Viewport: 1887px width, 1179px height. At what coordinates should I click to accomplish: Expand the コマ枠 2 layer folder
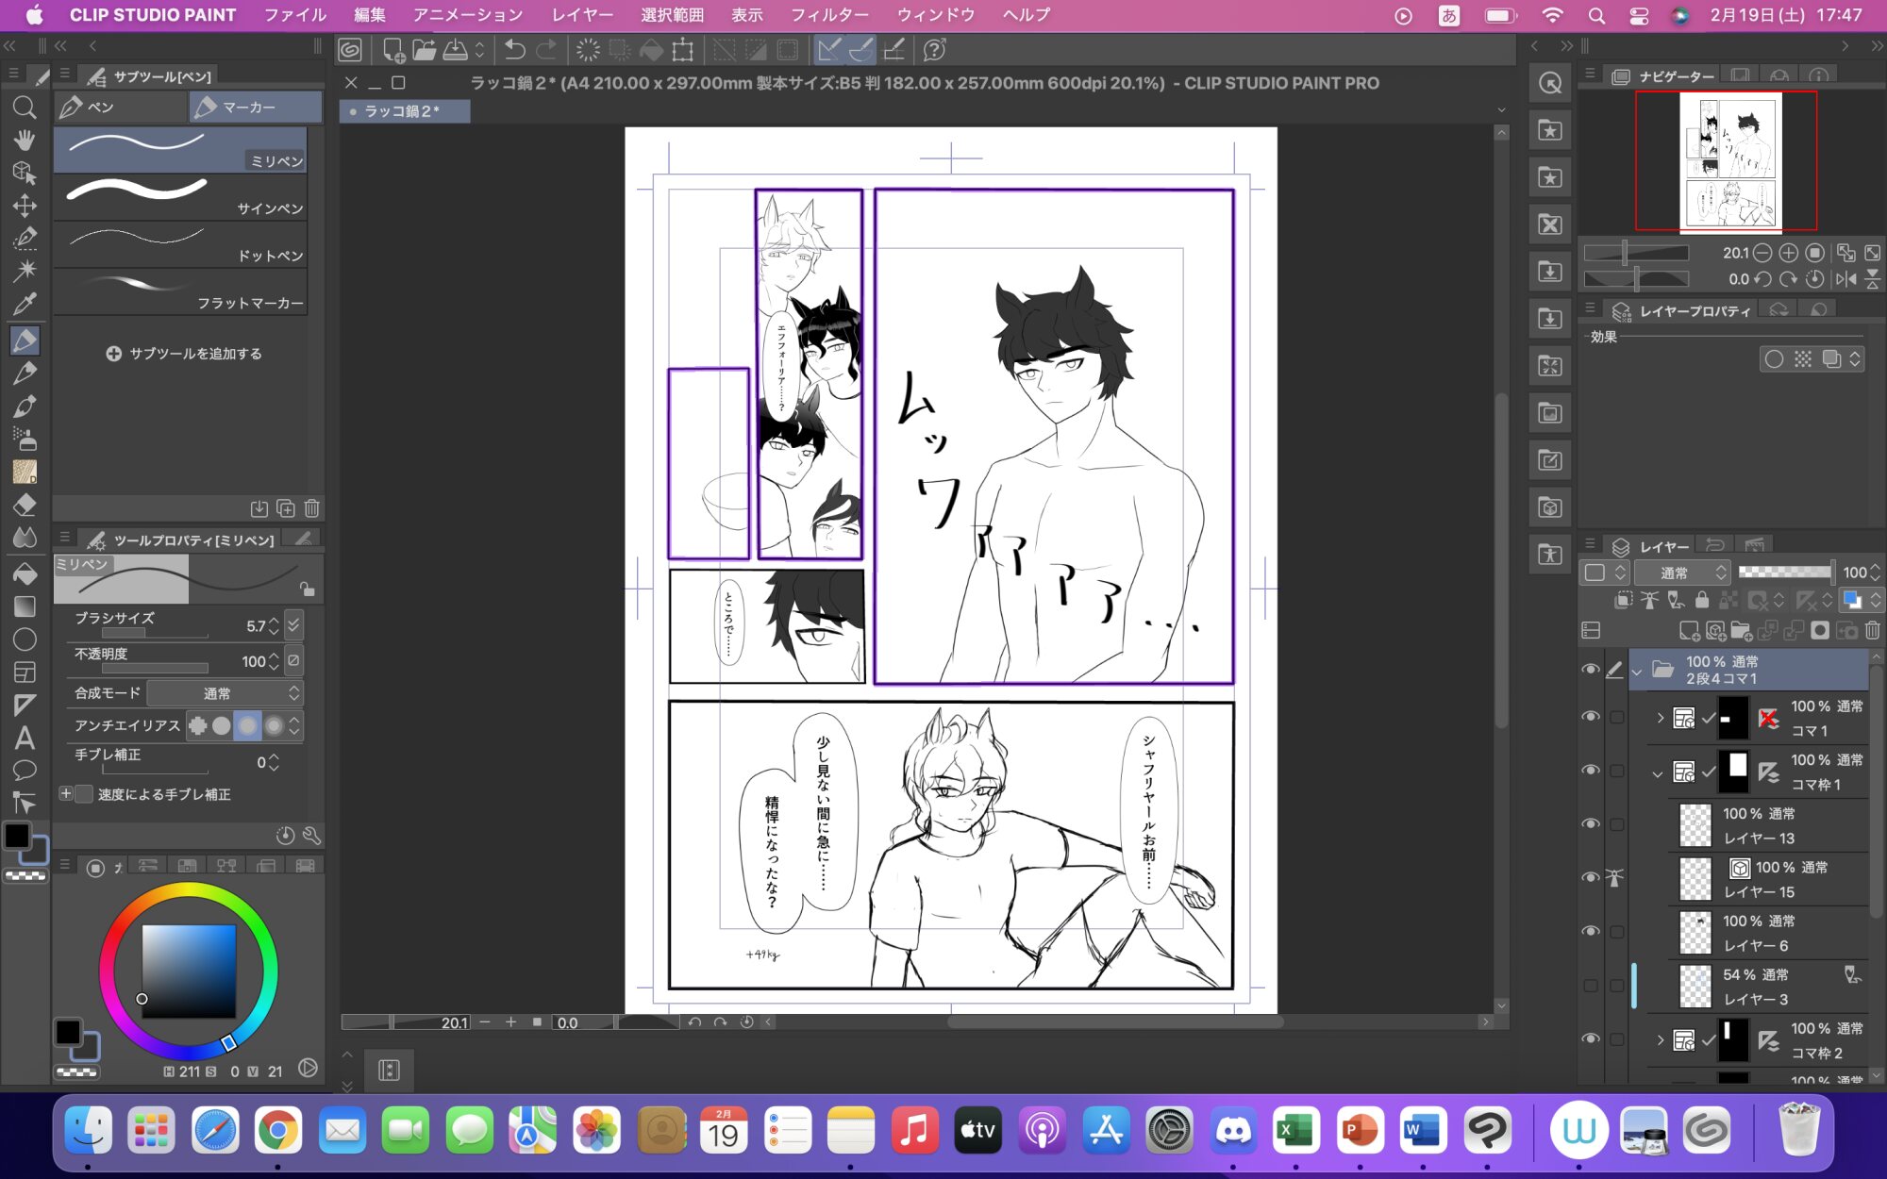click(x=1661, y=1040)
